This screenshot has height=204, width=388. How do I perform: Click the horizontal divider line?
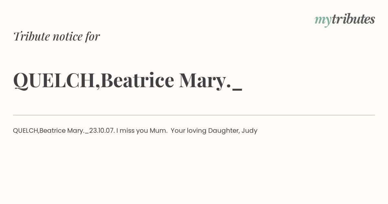coord(194,115)
